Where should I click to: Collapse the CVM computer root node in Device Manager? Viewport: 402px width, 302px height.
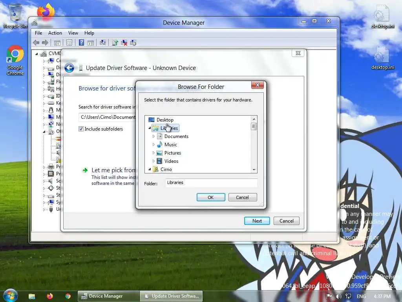[x=37, y=53]
